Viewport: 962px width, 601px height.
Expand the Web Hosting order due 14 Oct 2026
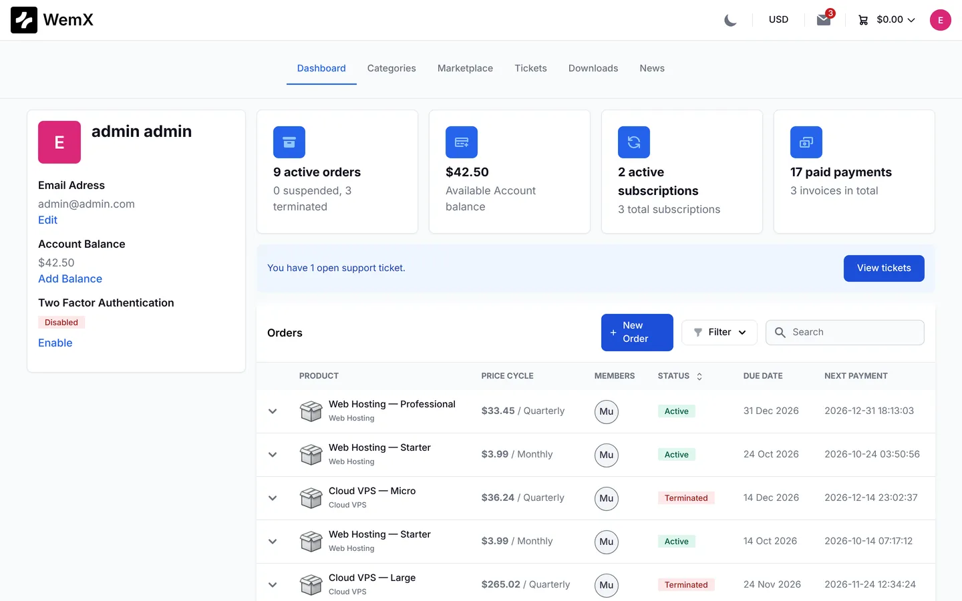pos(273,542)
